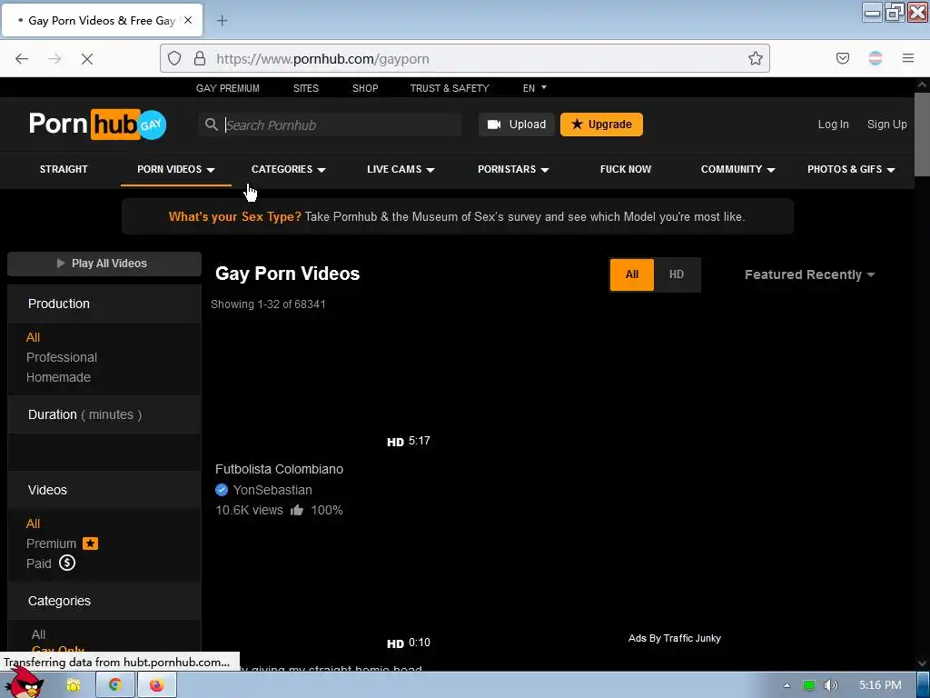Click the Play All Videos button
This screenshot has height=698, width=930.
click(104, 264)
